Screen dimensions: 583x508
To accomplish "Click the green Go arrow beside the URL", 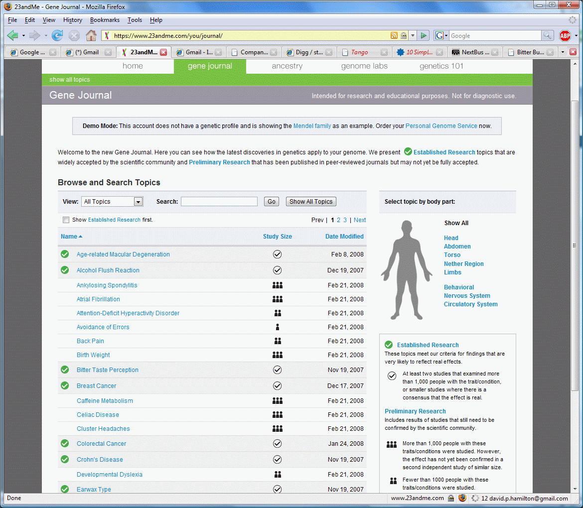I will click(424, 36).
